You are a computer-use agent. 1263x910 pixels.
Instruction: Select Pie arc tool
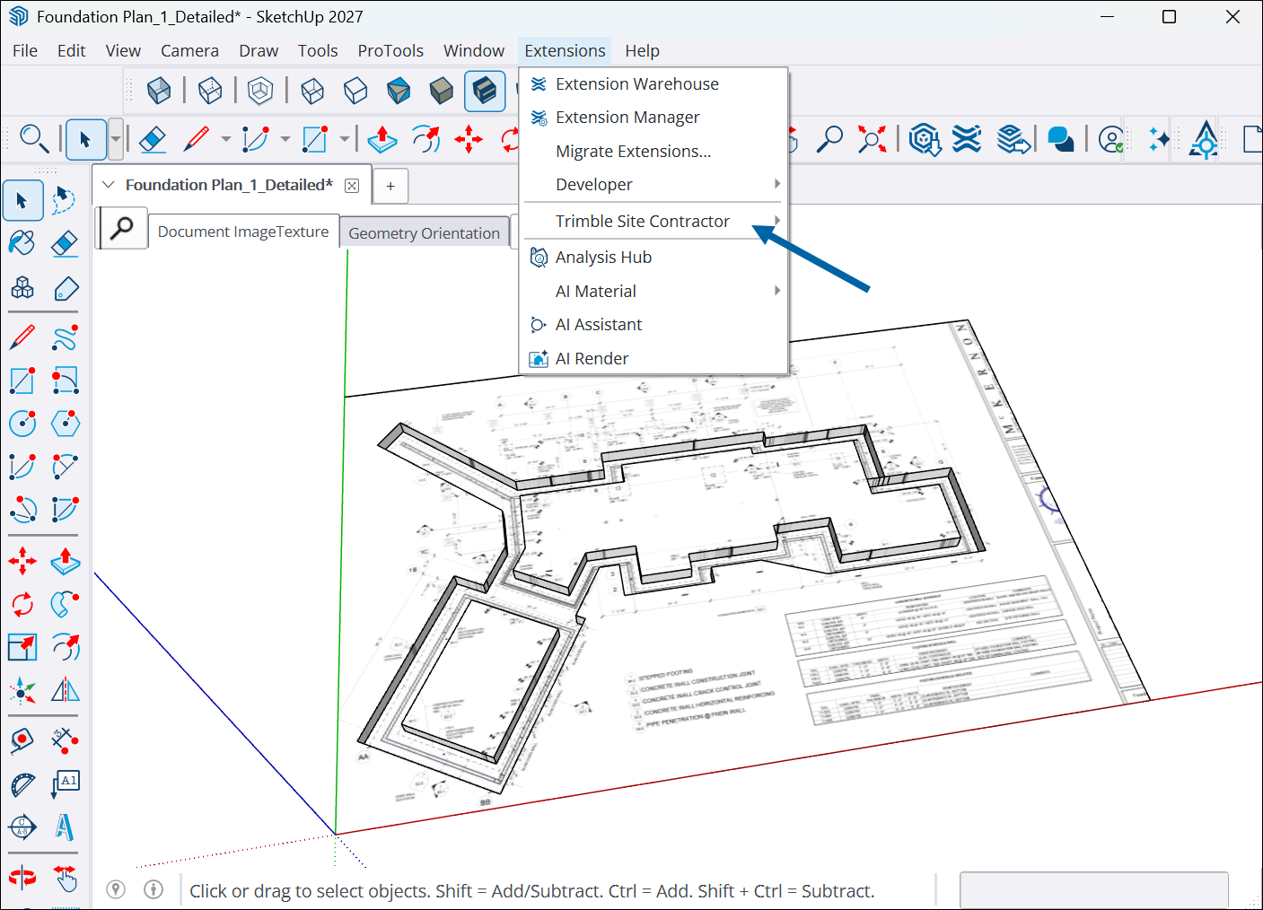pyautogui.click(x=66, y=510)
